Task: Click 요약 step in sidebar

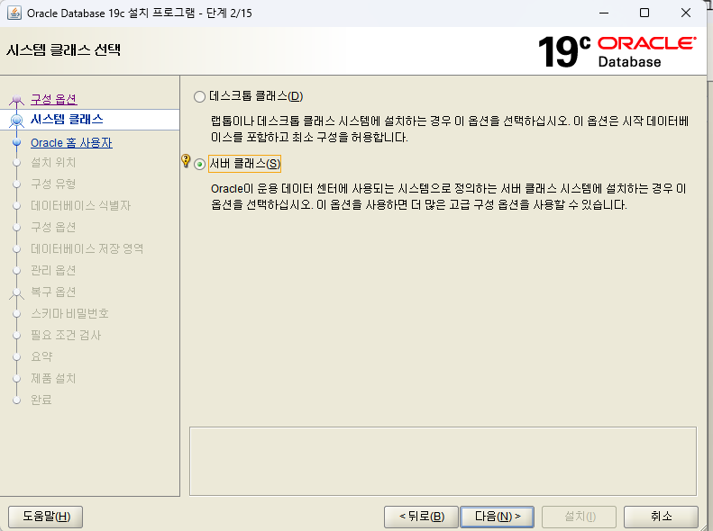Action: pyautogui.click(x=41, y=356)
